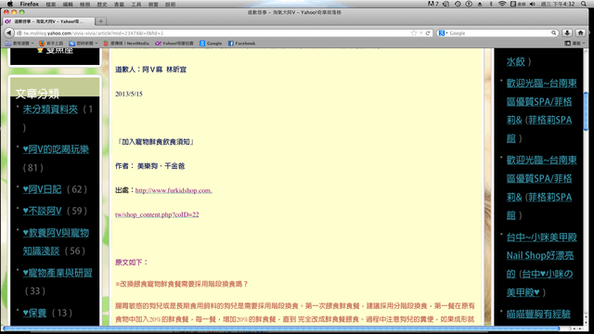Open the 檢視 (View) menu

(x=84, y=4)
